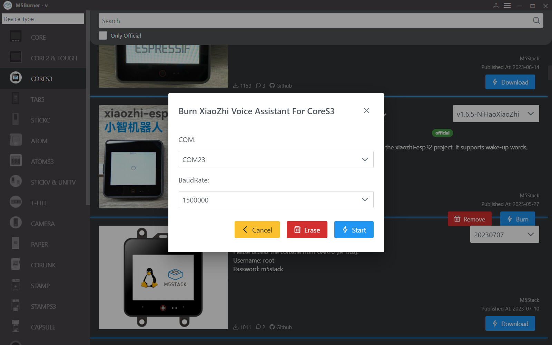The width and height of the screenshot is (552, 345).
Task: Select the T-LITE device icon
Action: click(x=16, y=202)
